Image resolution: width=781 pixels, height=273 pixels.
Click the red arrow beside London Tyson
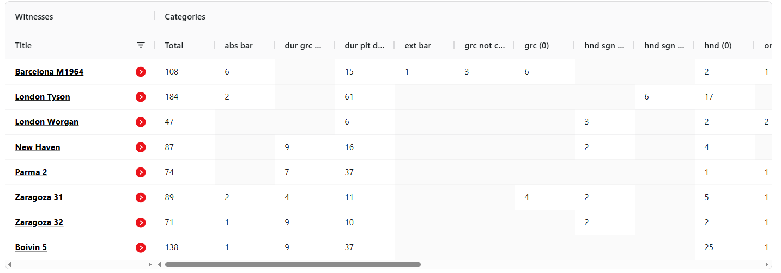coord(141,97)
